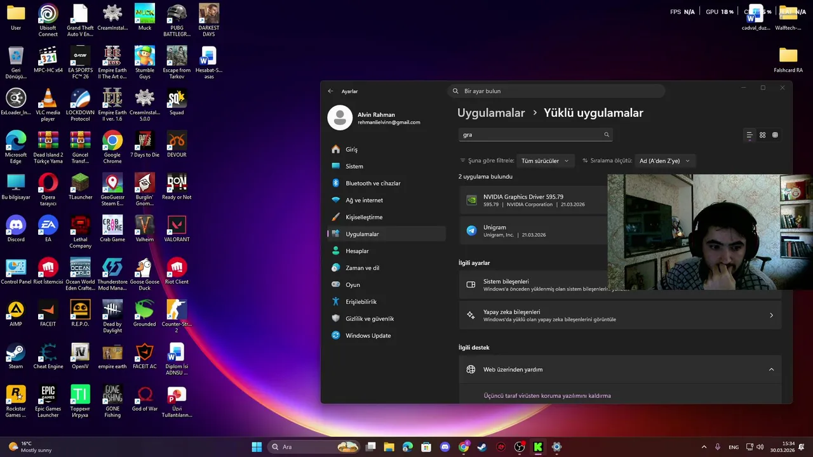
Task: Open Kişiselleştirme settings
Action: tap(386, 217)
